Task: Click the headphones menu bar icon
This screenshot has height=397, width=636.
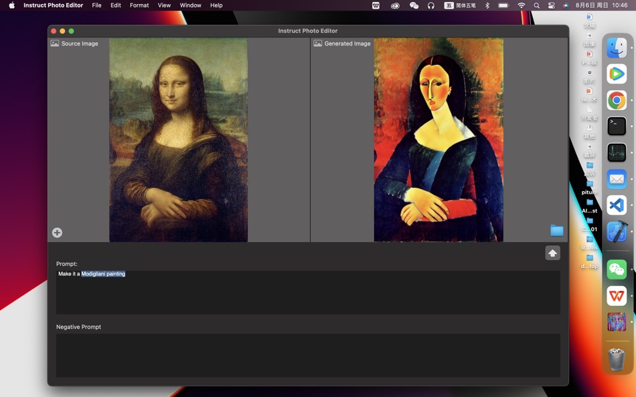Action: point(430,5)
